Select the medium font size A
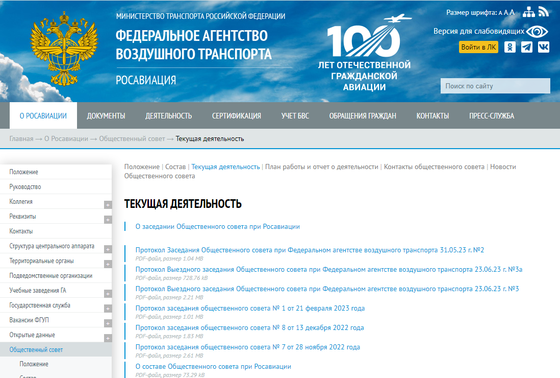 506,13
